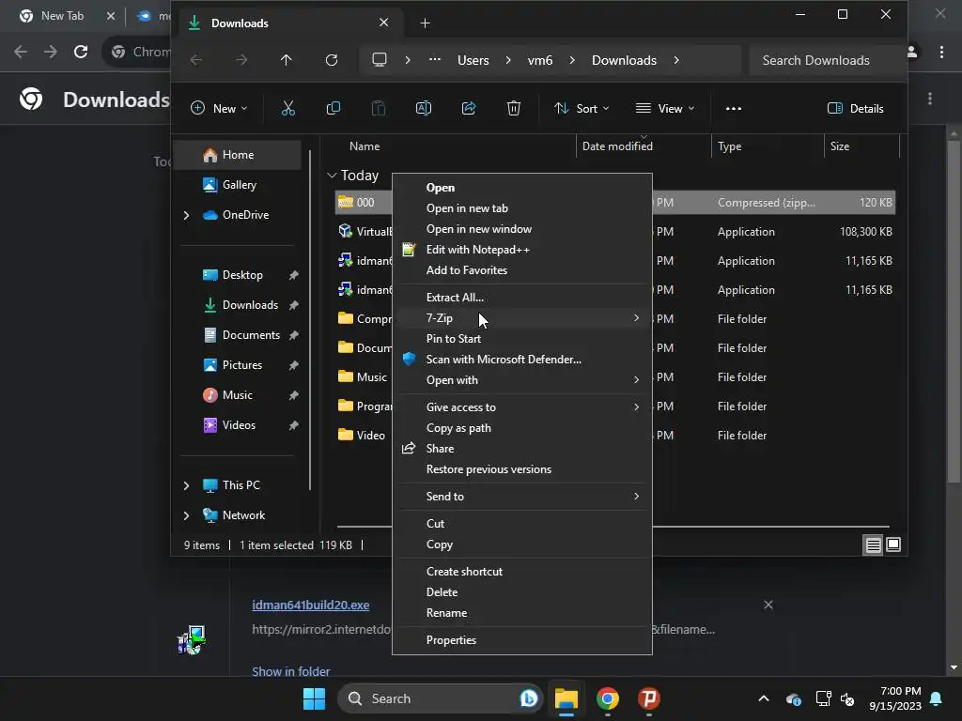The height and width of the screenshot is (721, 962).
Task: Switch to large thumbnails view icon in status bar
Action: pos(893,545)
